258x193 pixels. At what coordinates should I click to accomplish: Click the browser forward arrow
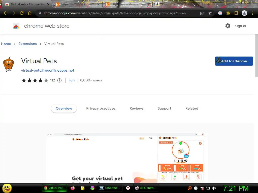tap(14, 13)
